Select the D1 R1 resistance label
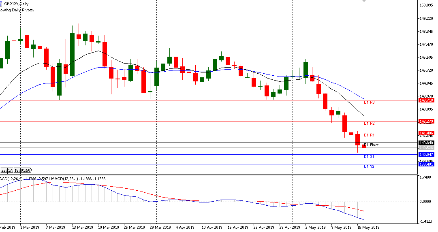 tap(369, 135)
